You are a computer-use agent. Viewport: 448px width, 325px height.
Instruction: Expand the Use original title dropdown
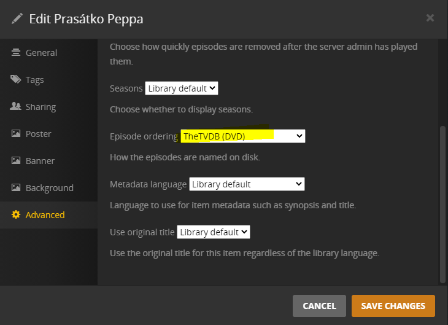(x=214, y=232)
